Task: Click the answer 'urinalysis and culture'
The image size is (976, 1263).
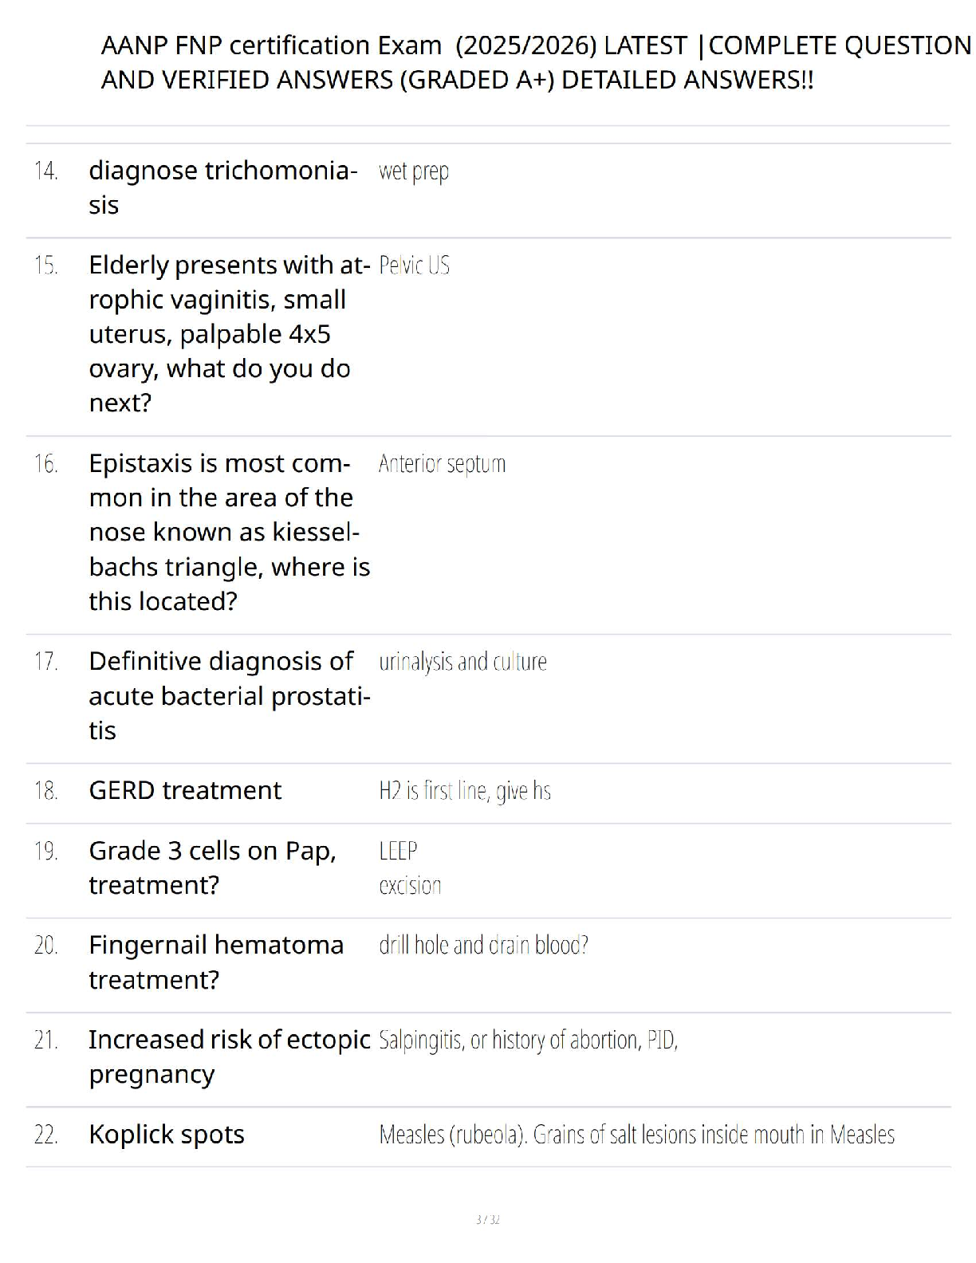Action: [462, 662]
